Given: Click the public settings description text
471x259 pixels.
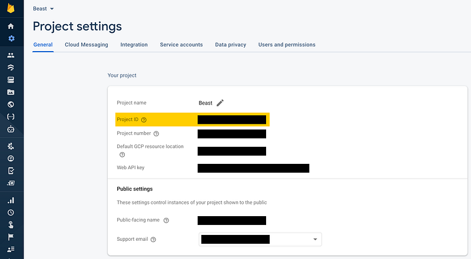Looking at the screenshot, I should 192,203.
